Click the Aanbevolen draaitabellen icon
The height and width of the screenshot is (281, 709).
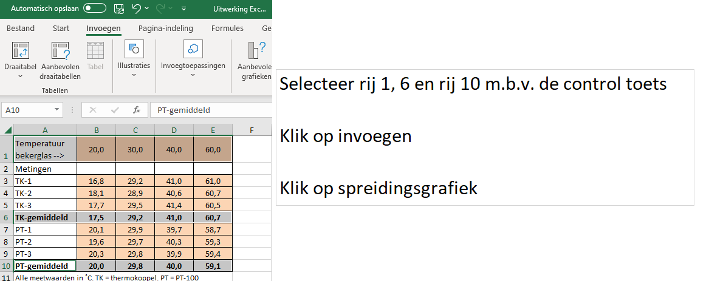pos(60,51)
